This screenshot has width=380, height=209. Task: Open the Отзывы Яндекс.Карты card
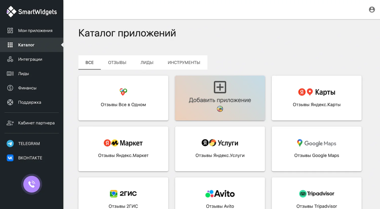click(316, 98)
